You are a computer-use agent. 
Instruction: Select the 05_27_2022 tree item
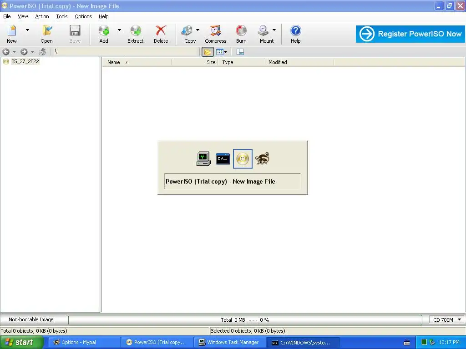coord(25,61)
